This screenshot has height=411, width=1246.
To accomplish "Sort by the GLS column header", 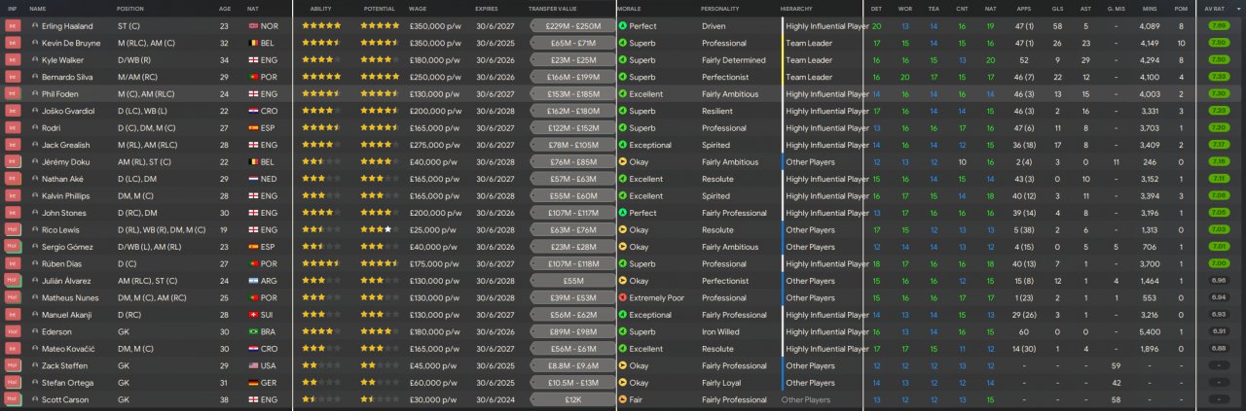I will click(1057, 8).
